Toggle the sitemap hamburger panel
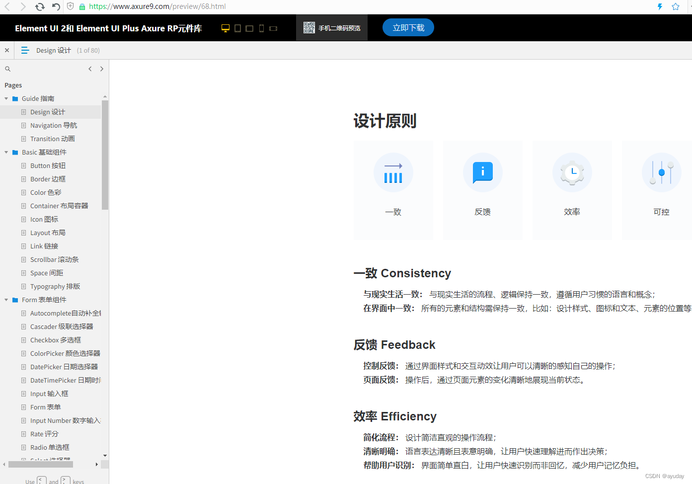Screen dimensions: 692x484 pyautogui.click(x=25, y=50)
